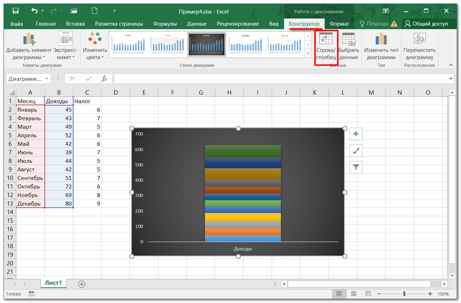Click Общий доступ share button
This screenshot has height=303, width=461.
pyautogui.click(x=427, y=24)
